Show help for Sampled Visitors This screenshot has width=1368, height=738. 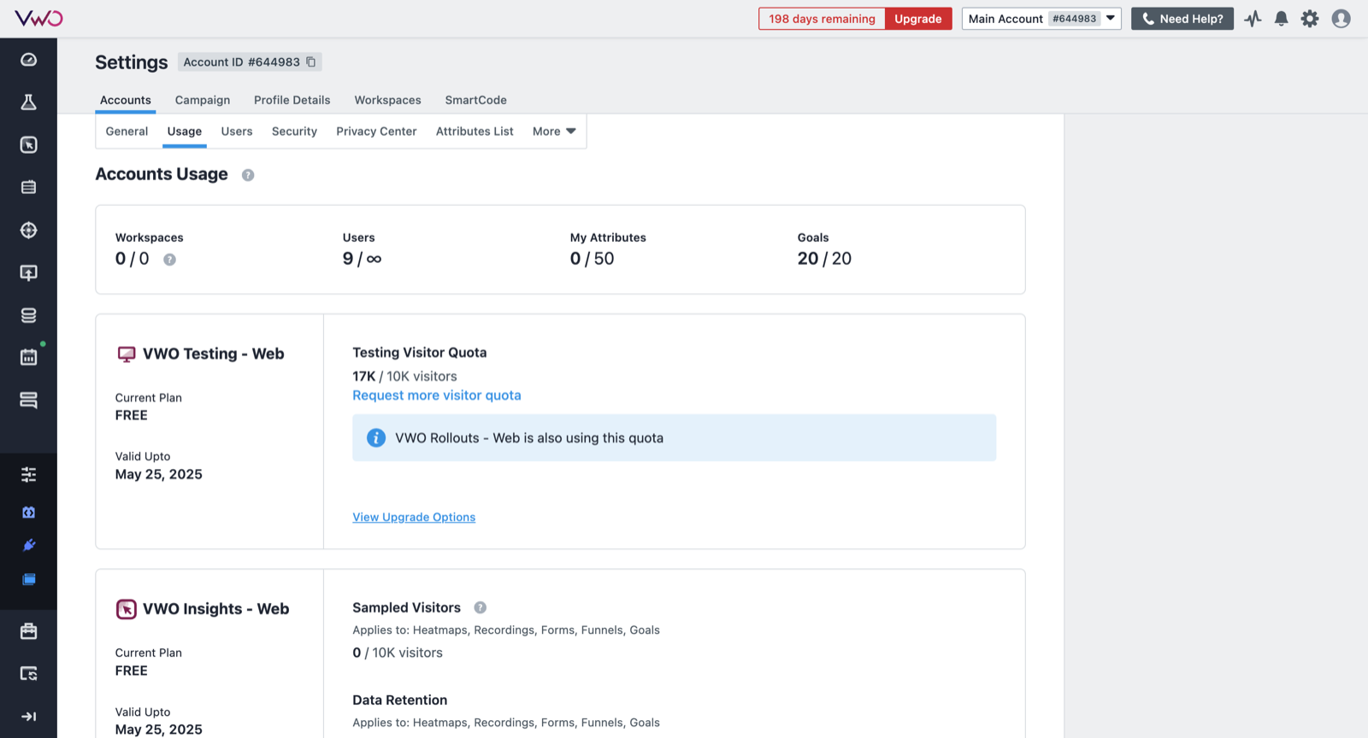tap(481, 607)
